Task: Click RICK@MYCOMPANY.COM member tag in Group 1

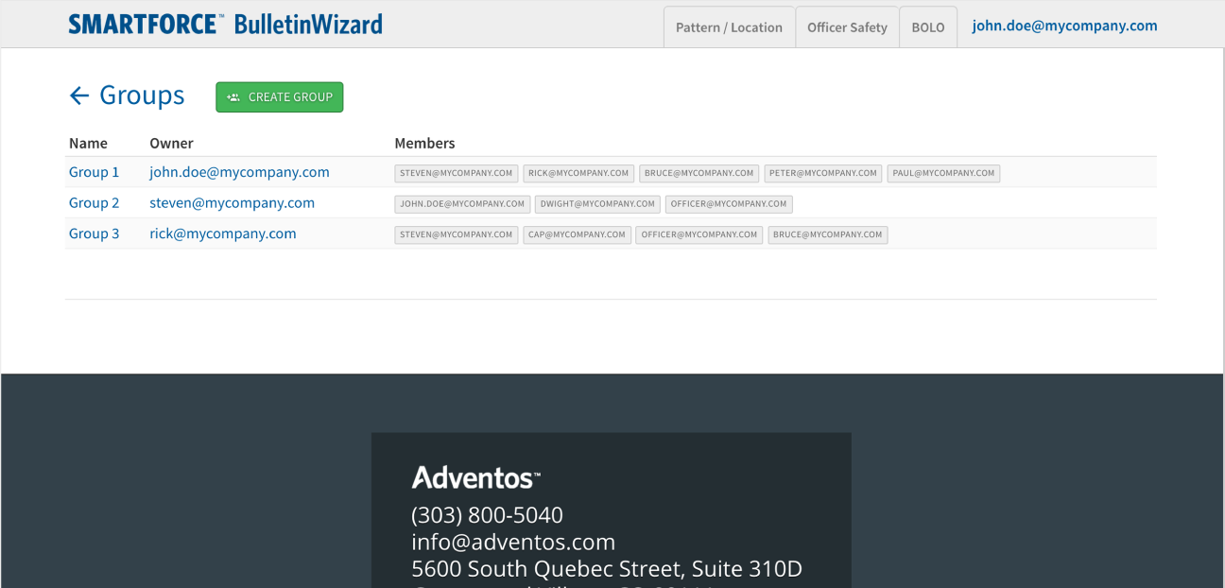Action: click(x=578, y=174)
